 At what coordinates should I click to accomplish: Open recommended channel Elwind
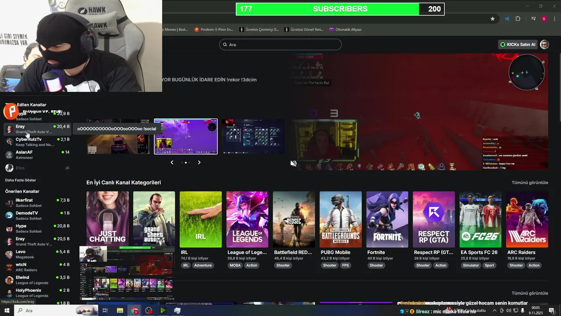point(37,280)
